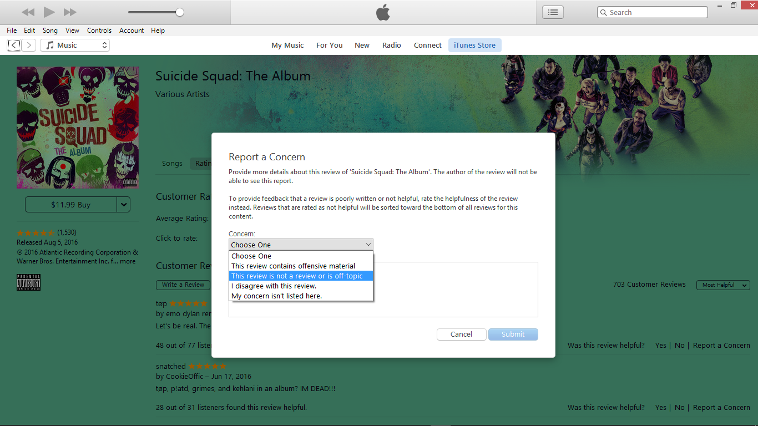Click the Apple logo in the display area
Image resolution: width=758 pixels, height=426 pixels.
pos(383,12)
